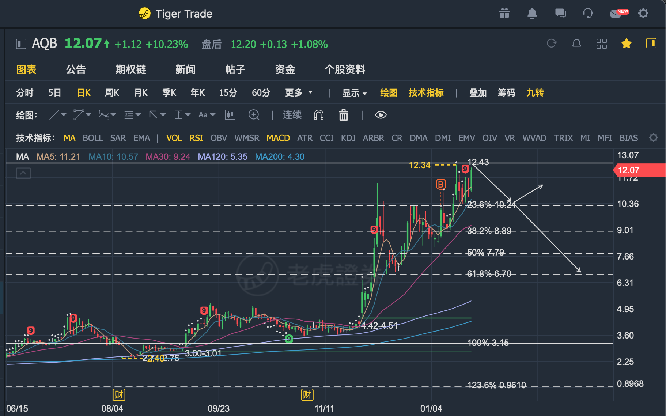
Task: Toggle the favorite star for AQB
Action: coord(626,44)
